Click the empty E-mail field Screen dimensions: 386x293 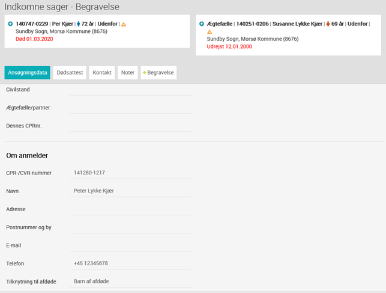pos(130,245)
